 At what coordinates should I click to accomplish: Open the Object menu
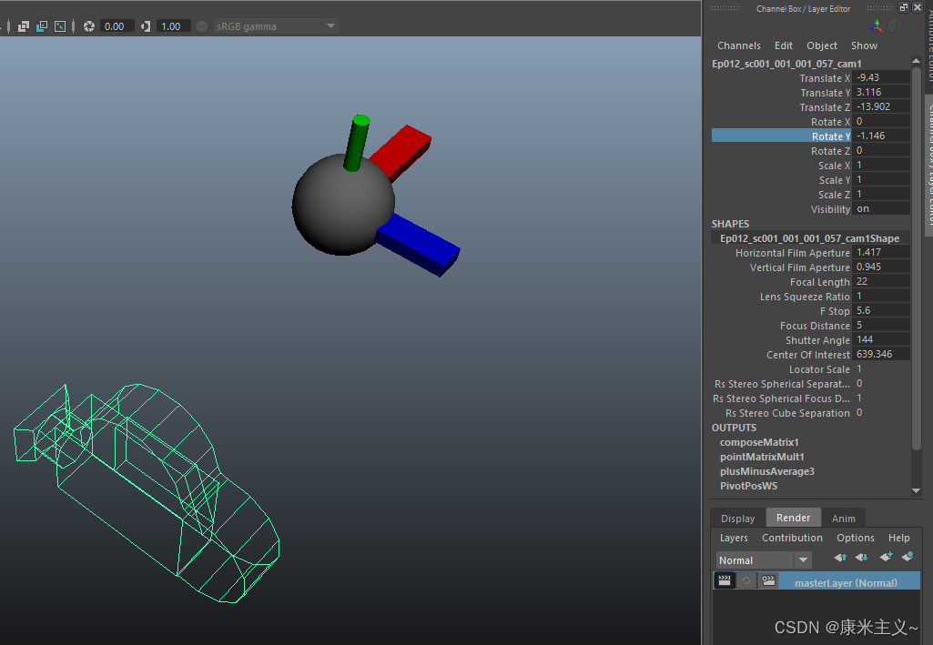822,45
